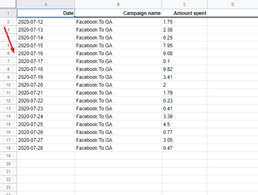Click the select-all corner box
258x195 pixels.
tap(8, 4)
